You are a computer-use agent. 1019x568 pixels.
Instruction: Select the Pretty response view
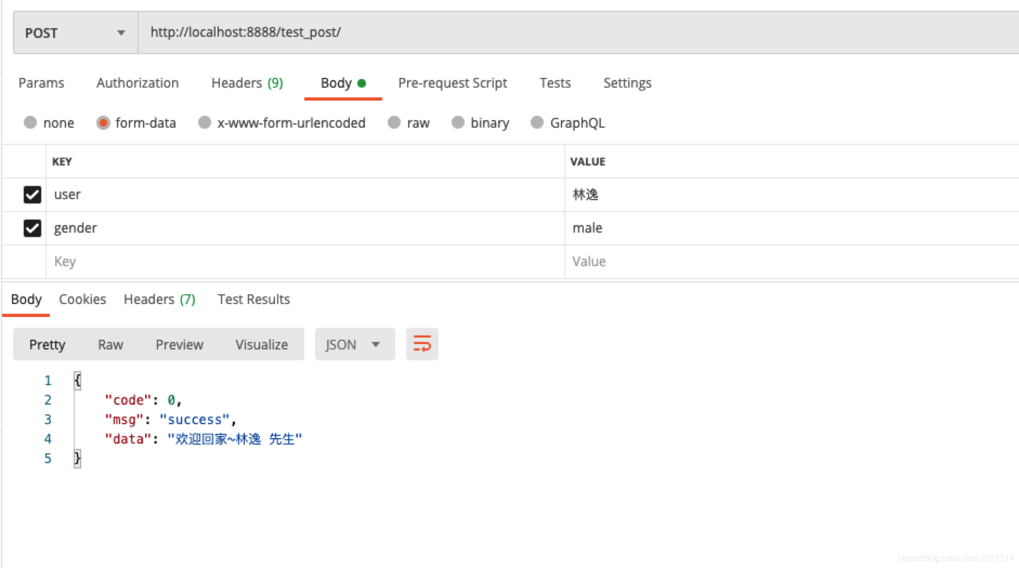coord(47,345)
